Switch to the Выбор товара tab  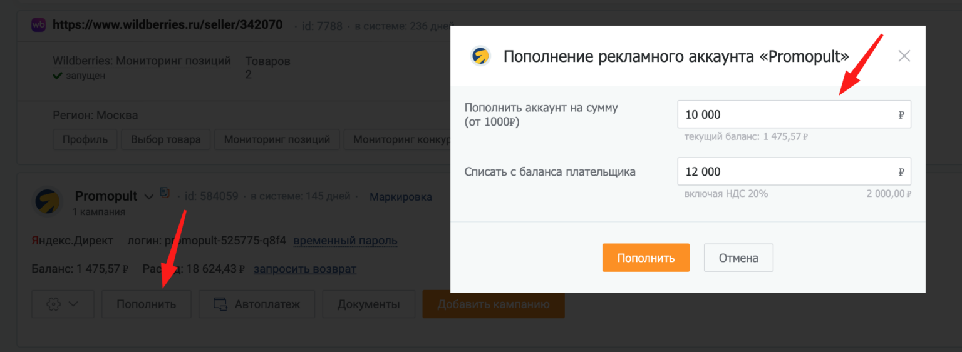click(165, 139)
